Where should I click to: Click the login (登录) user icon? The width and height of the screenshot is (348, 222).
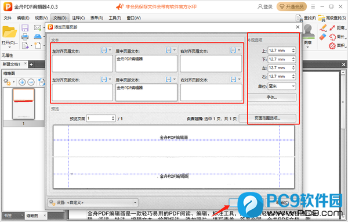coord(260,6)
